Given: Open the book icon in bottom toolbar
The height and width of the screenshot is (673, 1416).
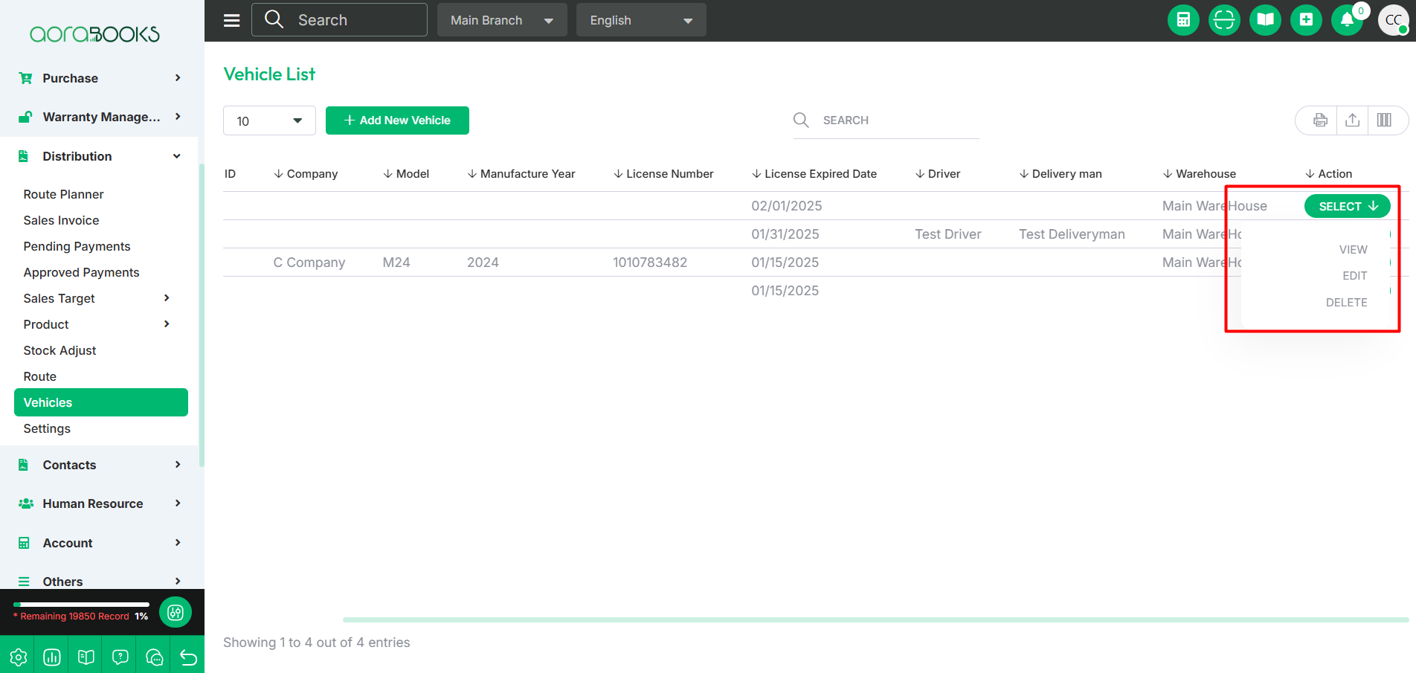Looking at the screenshot, I should [86, 657].
